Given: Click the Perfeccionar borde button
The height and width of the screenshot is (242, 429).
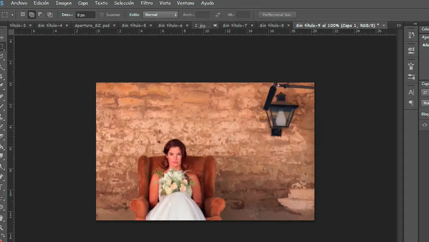Looking at the screenshot, I should click(277, 15).
